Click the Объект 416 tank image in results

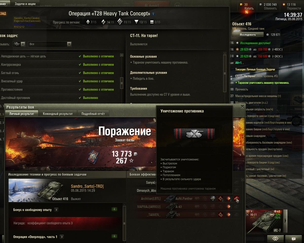tap(39, 190)
